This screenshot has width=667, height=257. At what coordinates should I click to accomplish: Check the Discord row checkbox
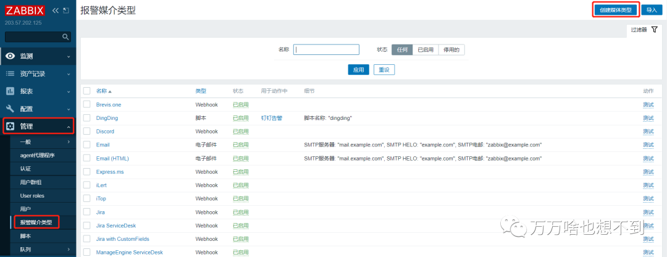[x=87, y=131]
